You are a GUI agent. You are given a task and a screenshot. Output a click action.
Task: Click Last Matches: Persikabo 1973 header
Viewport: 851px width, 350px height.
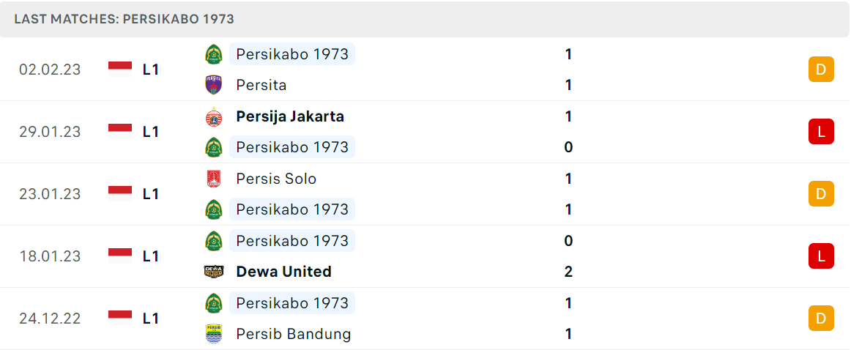point(125,19)
